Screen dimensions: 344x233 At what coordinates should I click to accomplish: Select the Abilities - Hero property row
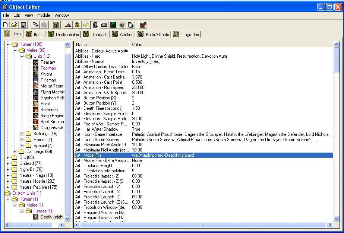[x=204, y=56]
